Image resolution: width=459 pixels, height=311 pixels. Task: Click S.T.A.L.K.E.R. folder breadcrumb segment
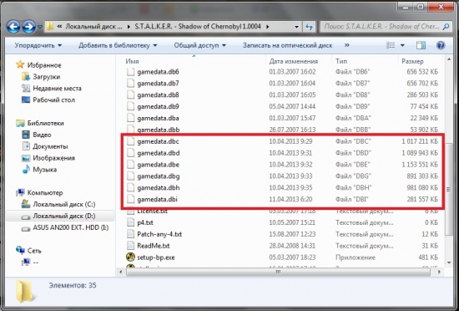pyautogui.click(x=198, y=27)
